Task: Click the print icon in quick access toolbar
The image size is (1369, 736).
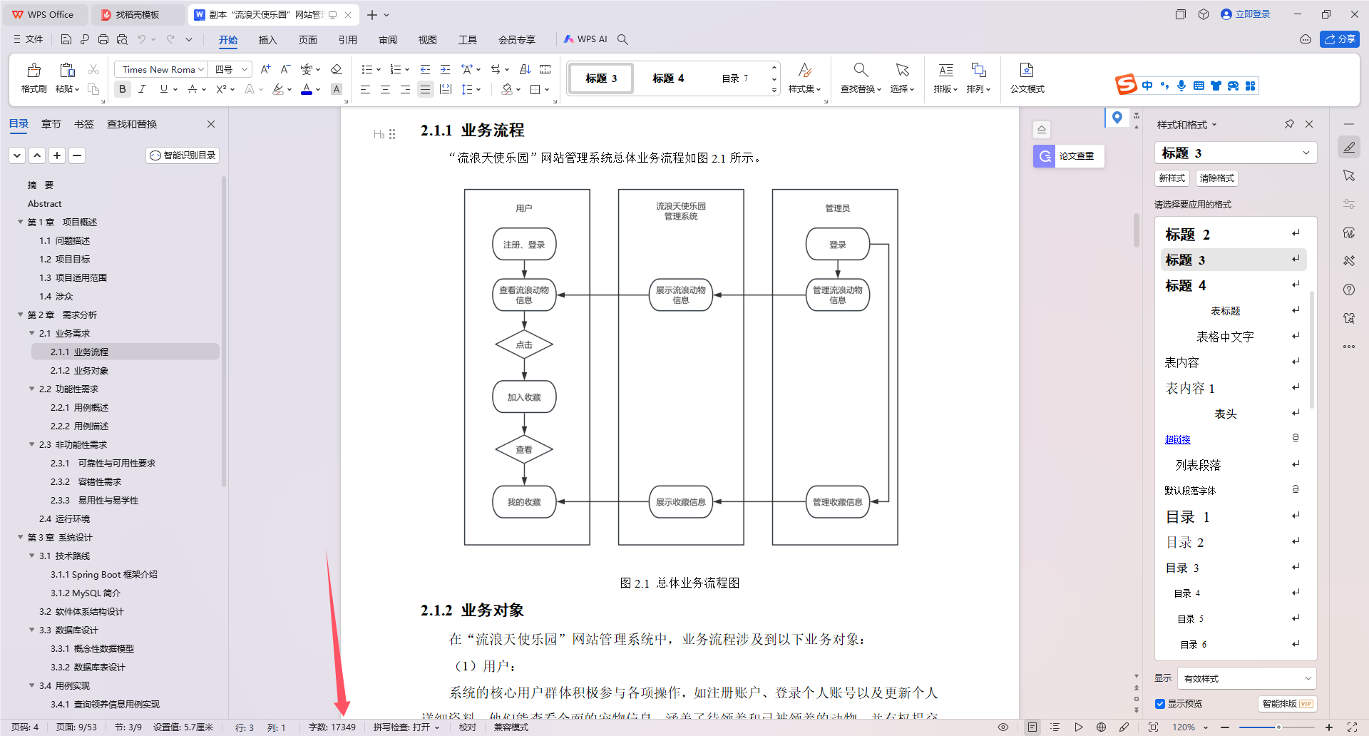Action: [103, 39]
